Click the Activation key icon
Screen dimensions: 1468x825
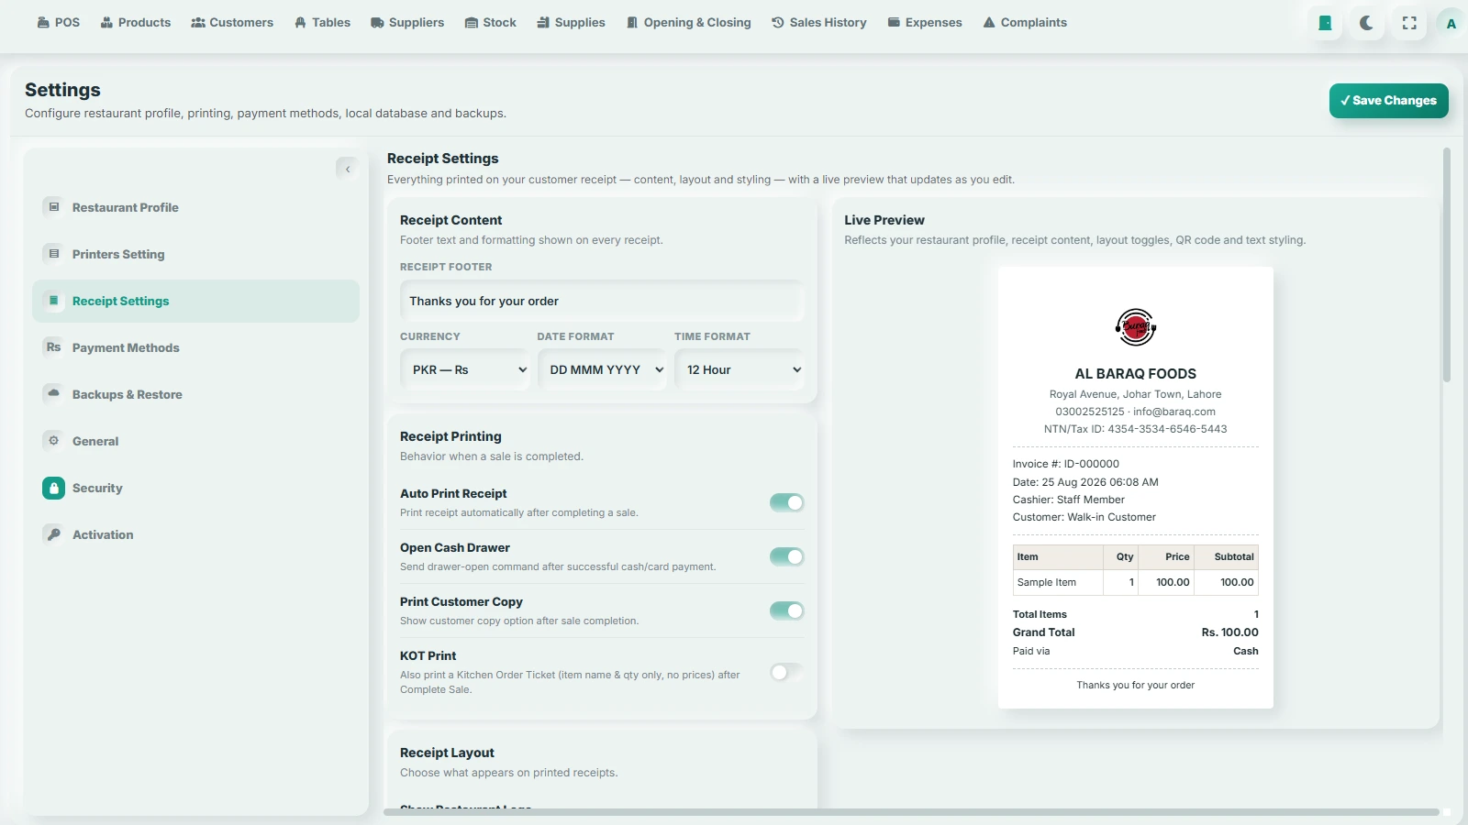[x=53, y=534]
